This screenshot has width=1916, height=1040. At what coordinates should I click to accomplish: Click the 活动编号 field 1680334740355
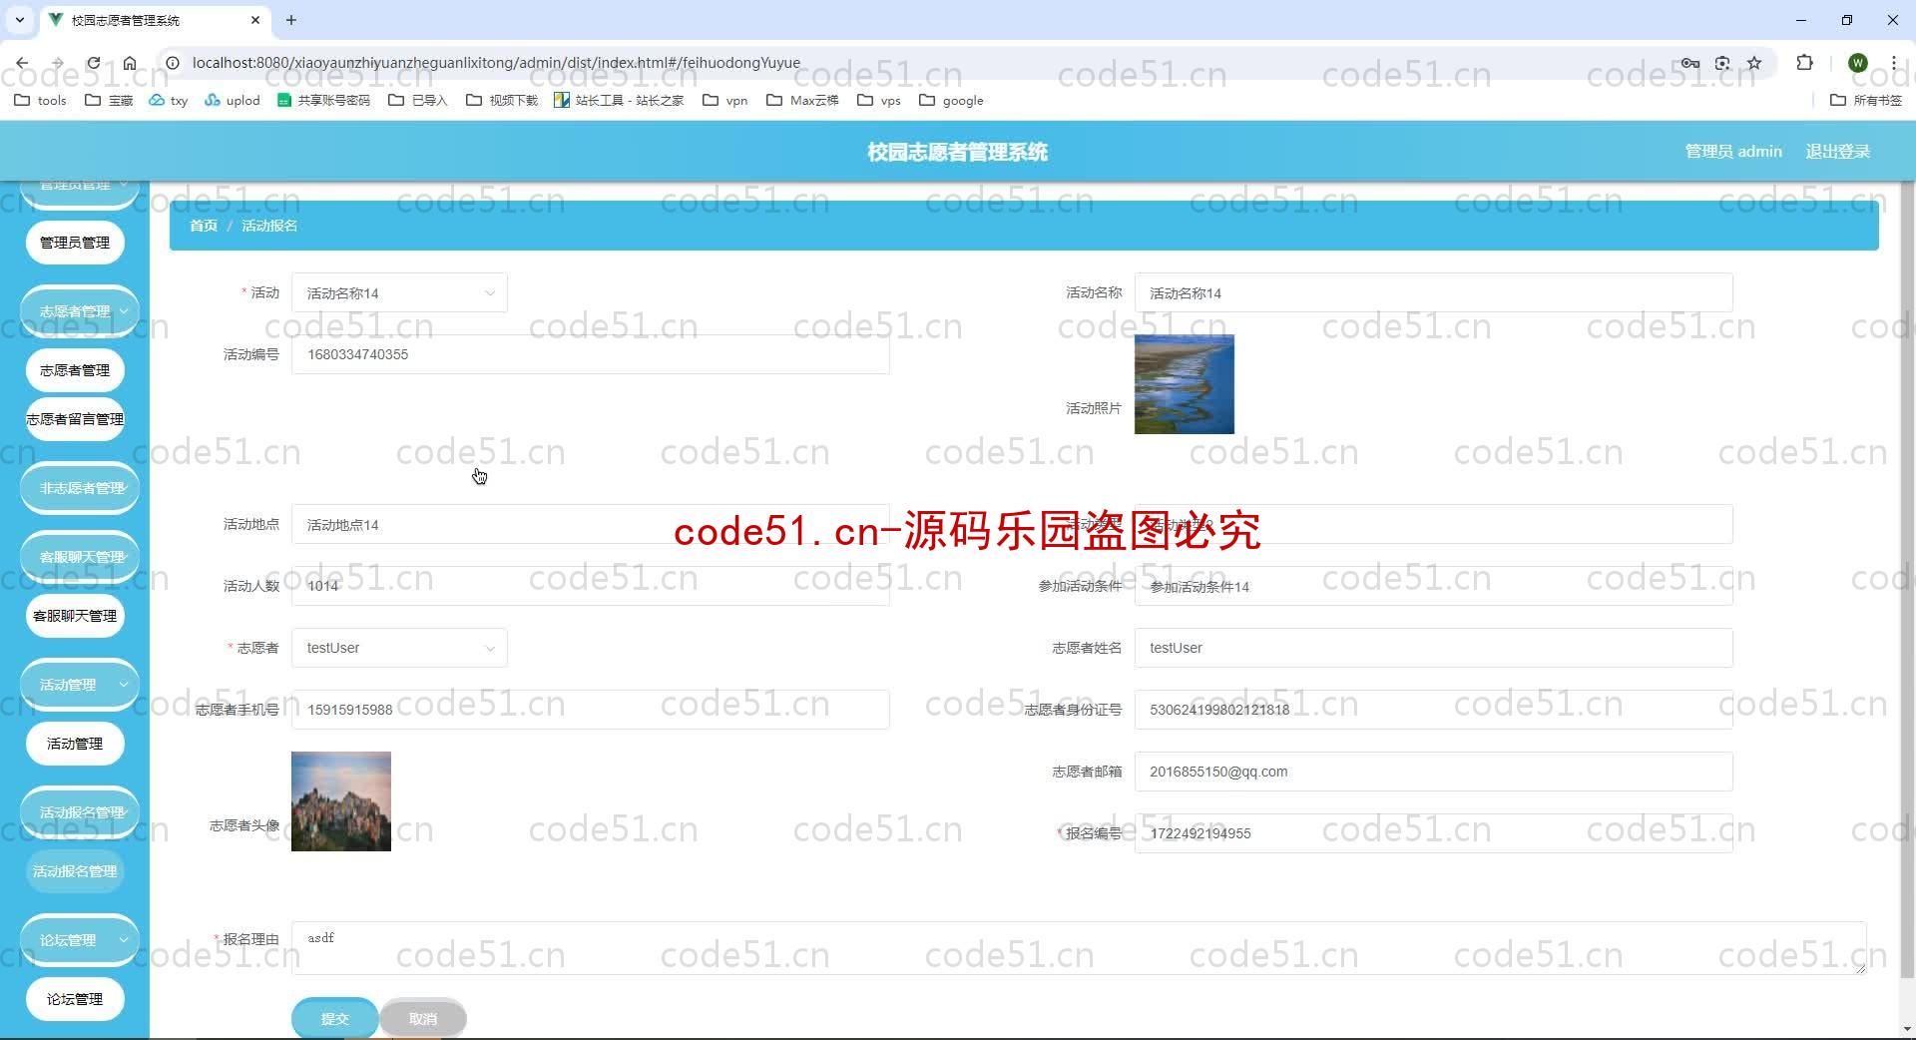click(590, 354)
